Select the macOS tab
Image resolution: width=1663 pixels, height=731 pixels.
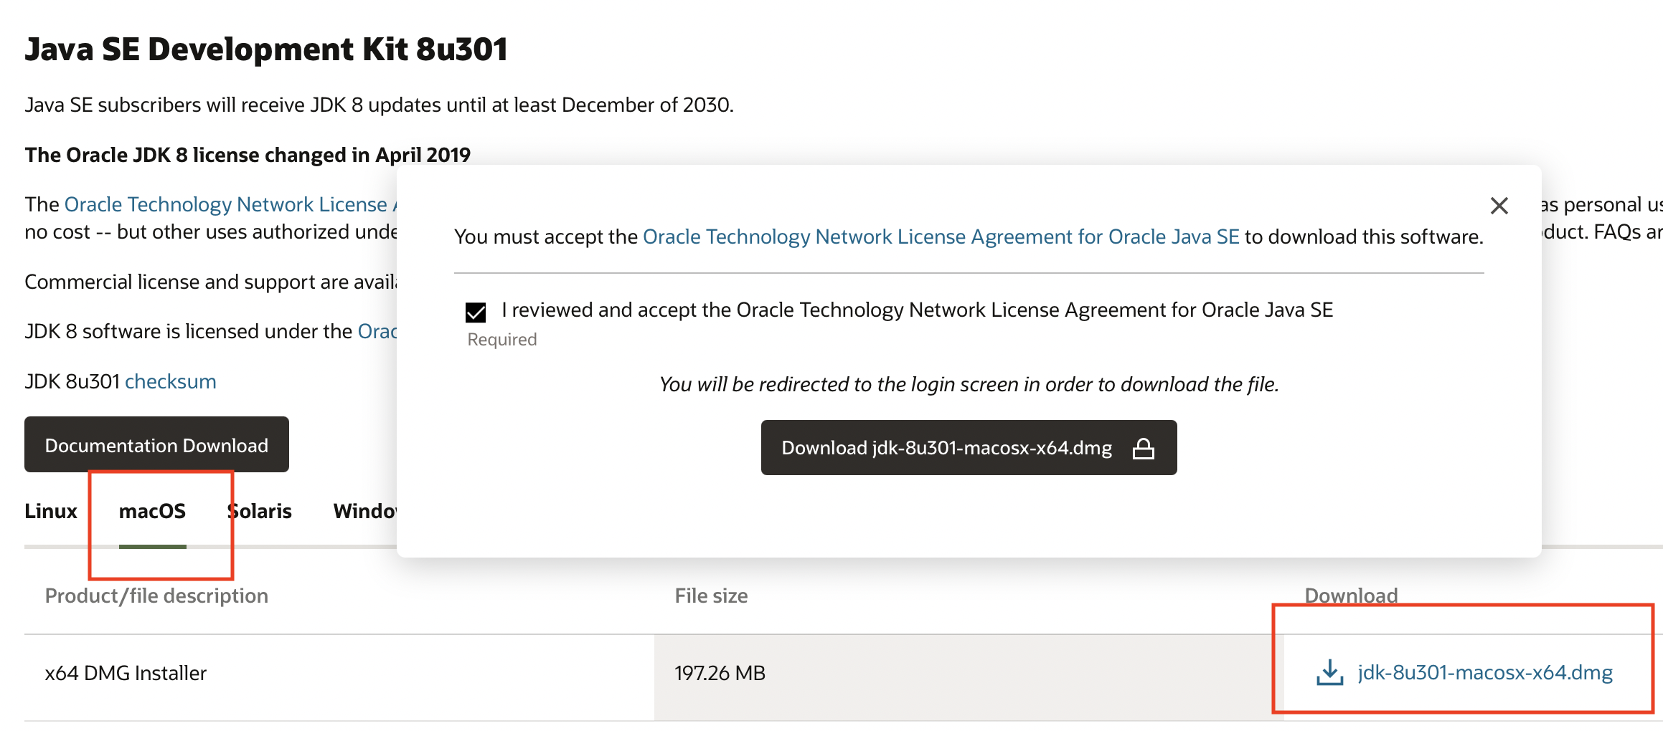click(152, 511)
